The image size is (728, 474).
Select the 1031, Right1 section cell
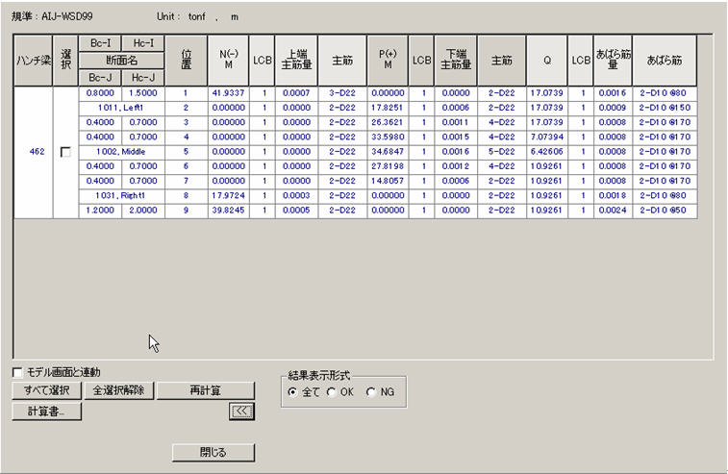(x=119, y=196)
